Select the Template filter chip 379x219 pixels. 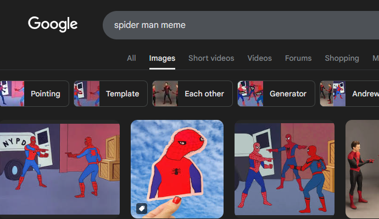110,94
